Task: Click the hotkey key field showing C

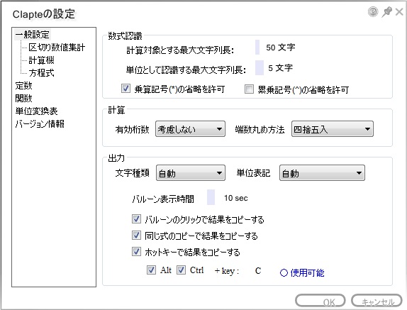Action: [258, 271]
